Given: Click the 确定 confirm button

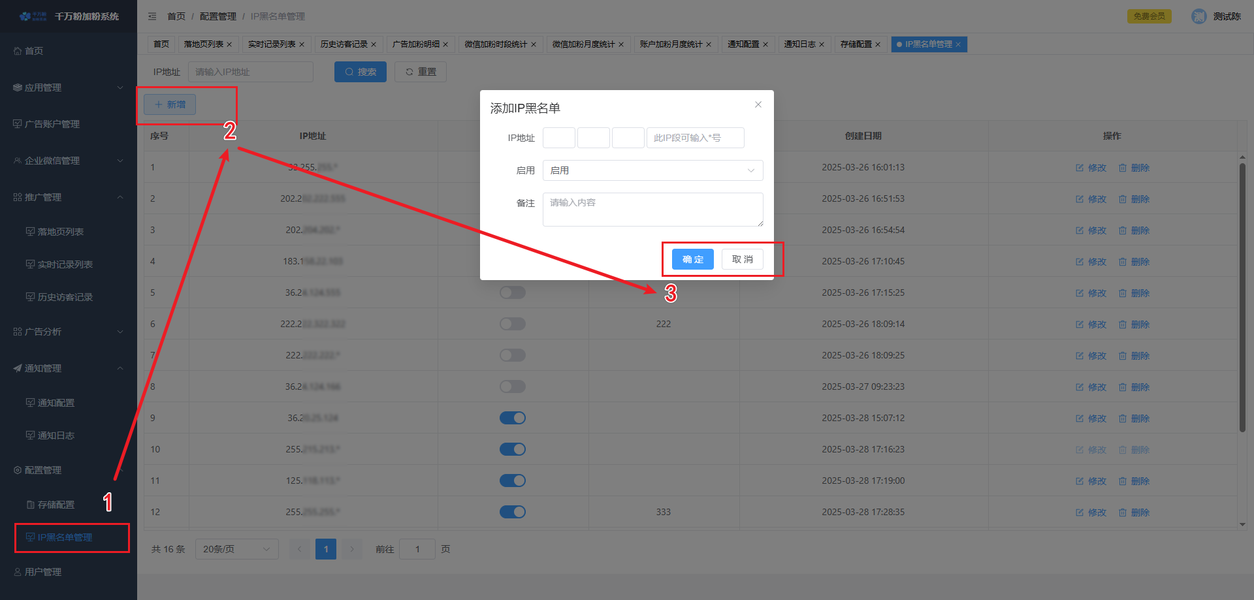Looking at the screenshot, I should click(x=693, y=259).
